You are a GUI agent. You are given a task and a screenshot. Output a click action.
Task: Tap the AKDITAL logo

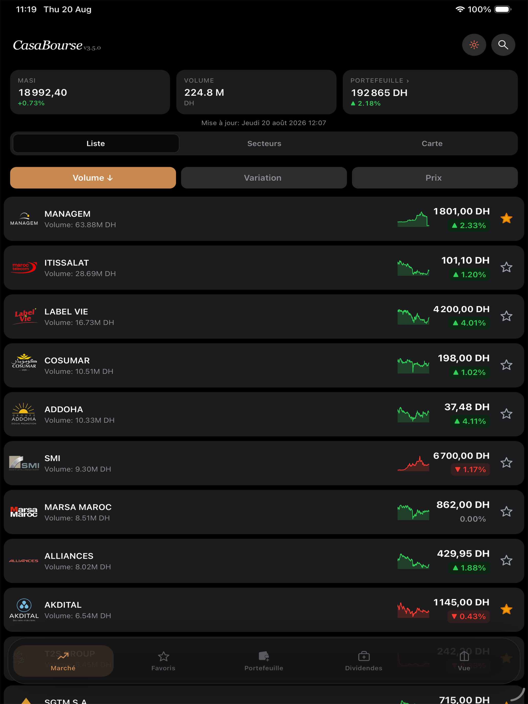click(24, 610)
